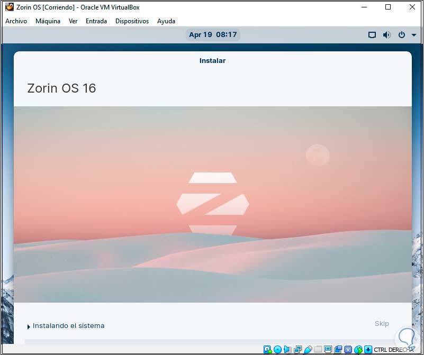Click the Apr 19 08:17 clock
The image size is (424, 355).
click(213, 34)
